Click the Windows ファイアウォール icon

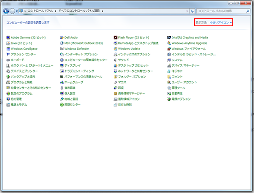tap(169, 49)
